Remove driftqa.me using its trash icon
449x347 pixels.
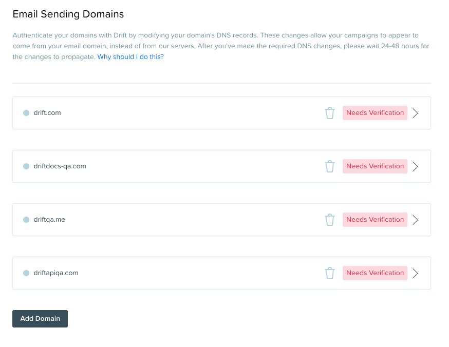click(x=330, y=220)
